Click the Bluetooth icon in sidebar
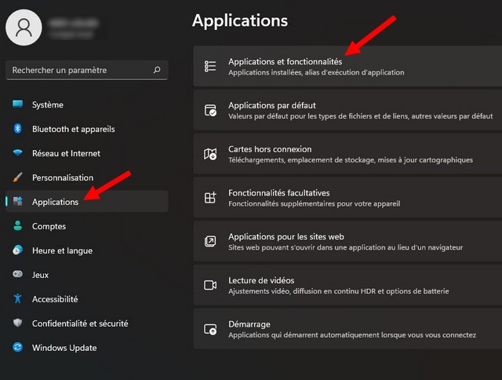The width and height of the screenshot is (502, 380). [x=17, y=129]
